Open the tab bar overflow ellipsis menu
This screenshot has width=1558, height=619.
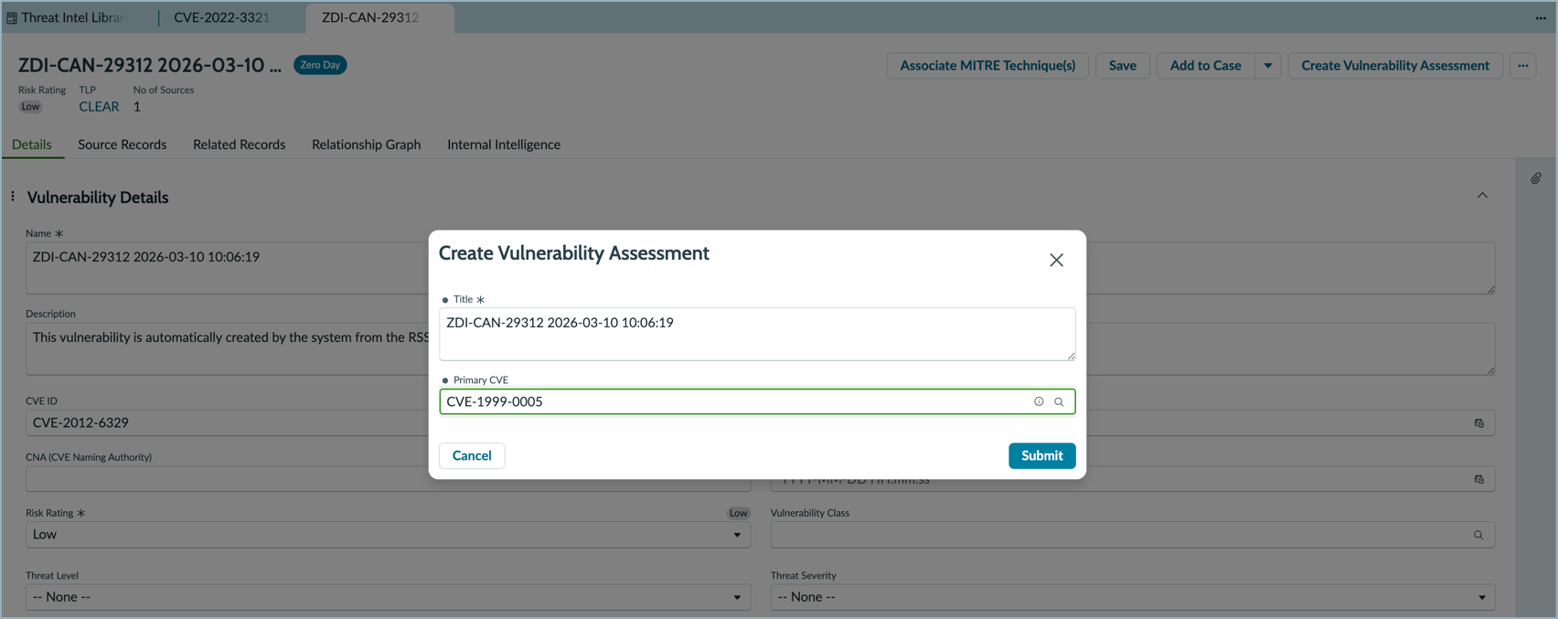pyautogui.click(x=1541, y=17)
